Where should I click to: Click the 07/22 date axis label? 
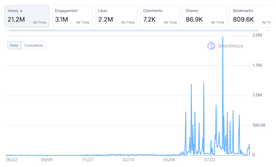[210, 159]
